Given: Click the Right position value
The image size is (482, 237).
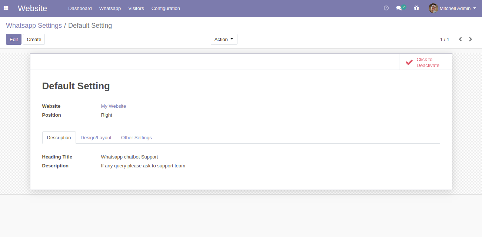Looking at the screenshot, I should (107, 115).
